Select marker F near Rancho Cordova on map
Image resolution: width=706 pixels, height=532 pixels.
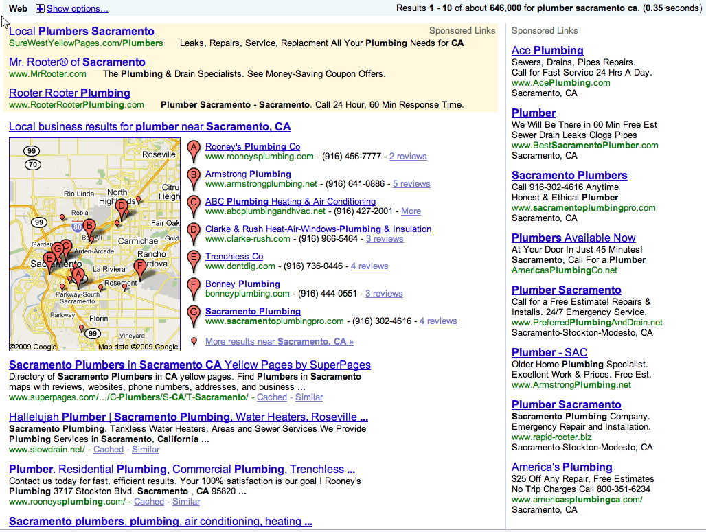pos(140,268)
